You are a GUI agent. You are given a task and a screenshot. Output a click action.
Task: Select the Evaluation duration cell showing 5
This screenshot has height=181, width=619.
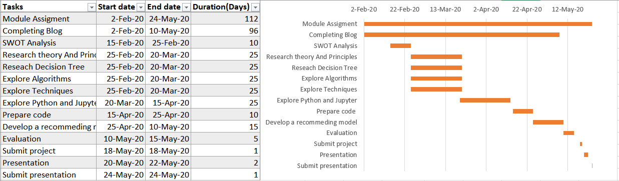[x=226, y=139]
